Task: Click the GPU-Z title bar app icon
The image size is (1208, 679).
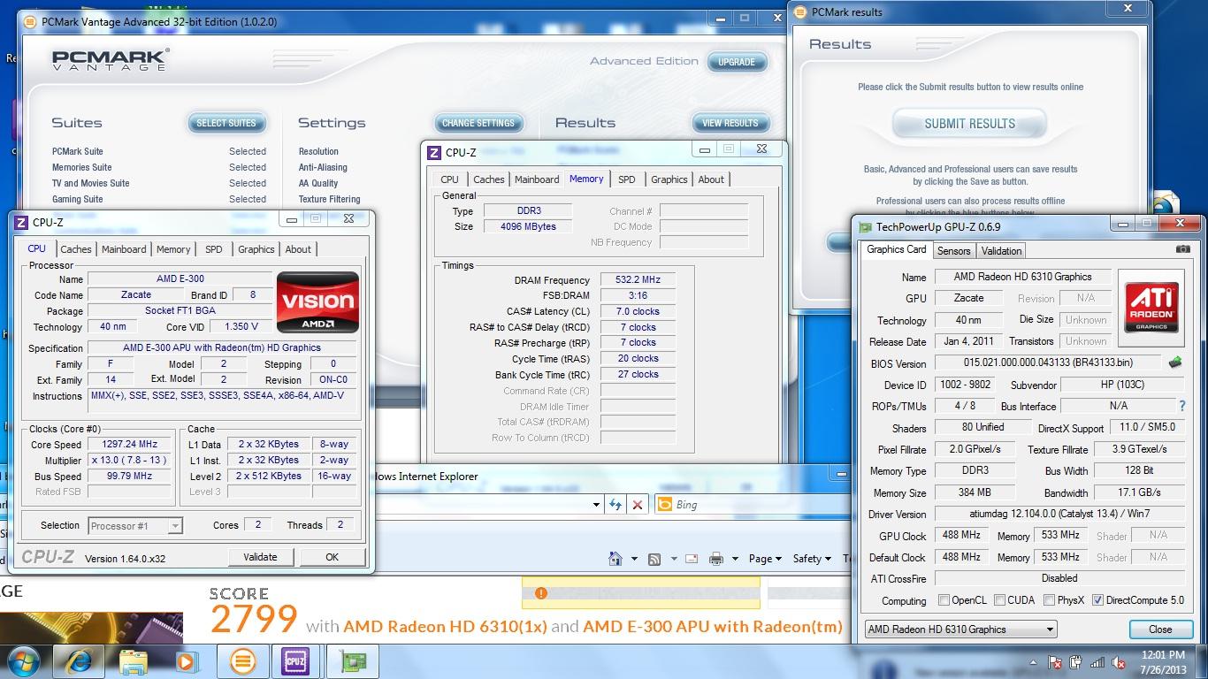Action: pos(866,227)
